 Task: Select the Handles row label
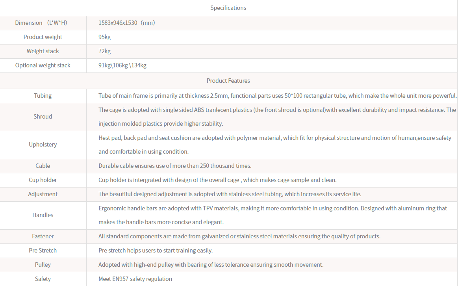43,215
